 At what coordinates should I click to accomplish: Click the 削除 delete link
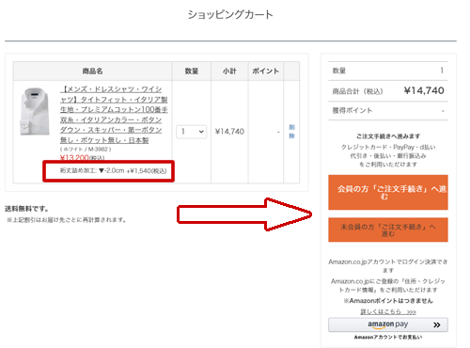click(x=291, y=132)
